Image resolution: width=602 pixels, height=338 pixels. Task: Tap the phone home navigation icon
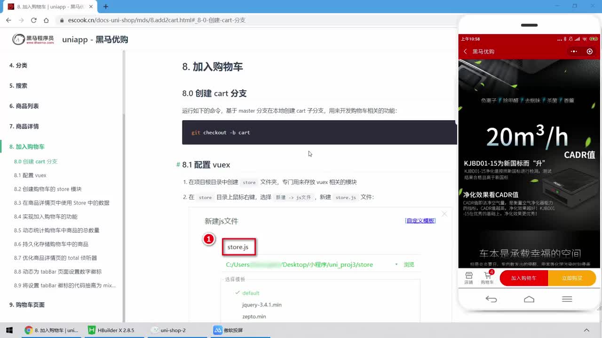(x=529, y=299)
